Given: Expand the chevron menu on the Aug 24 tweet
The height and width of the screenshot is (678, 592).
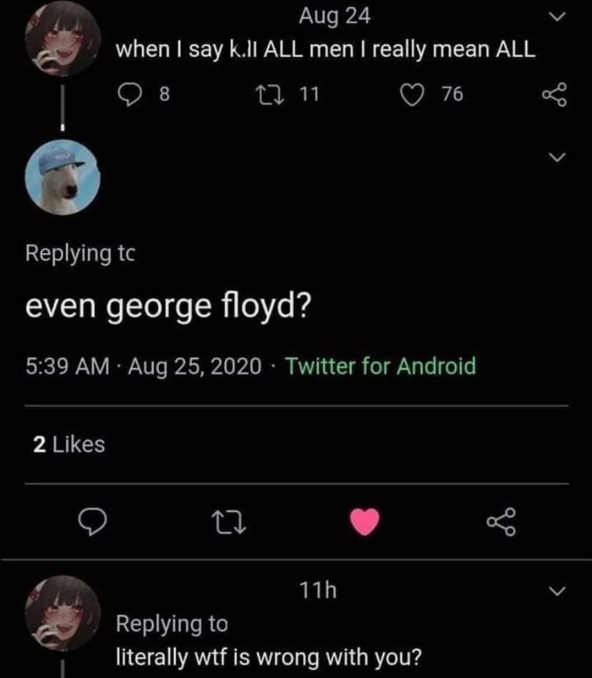Looking at the screenshot, I should (x=556, y=17).
